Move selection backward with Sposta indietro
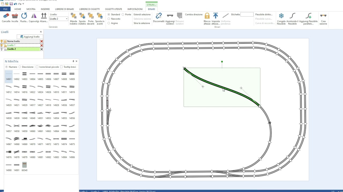This screenshot has width=343, height=192. (82, 19)
